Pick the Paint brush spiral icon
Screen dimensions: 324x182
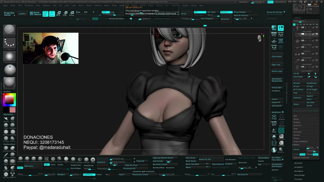click(93, 160)
